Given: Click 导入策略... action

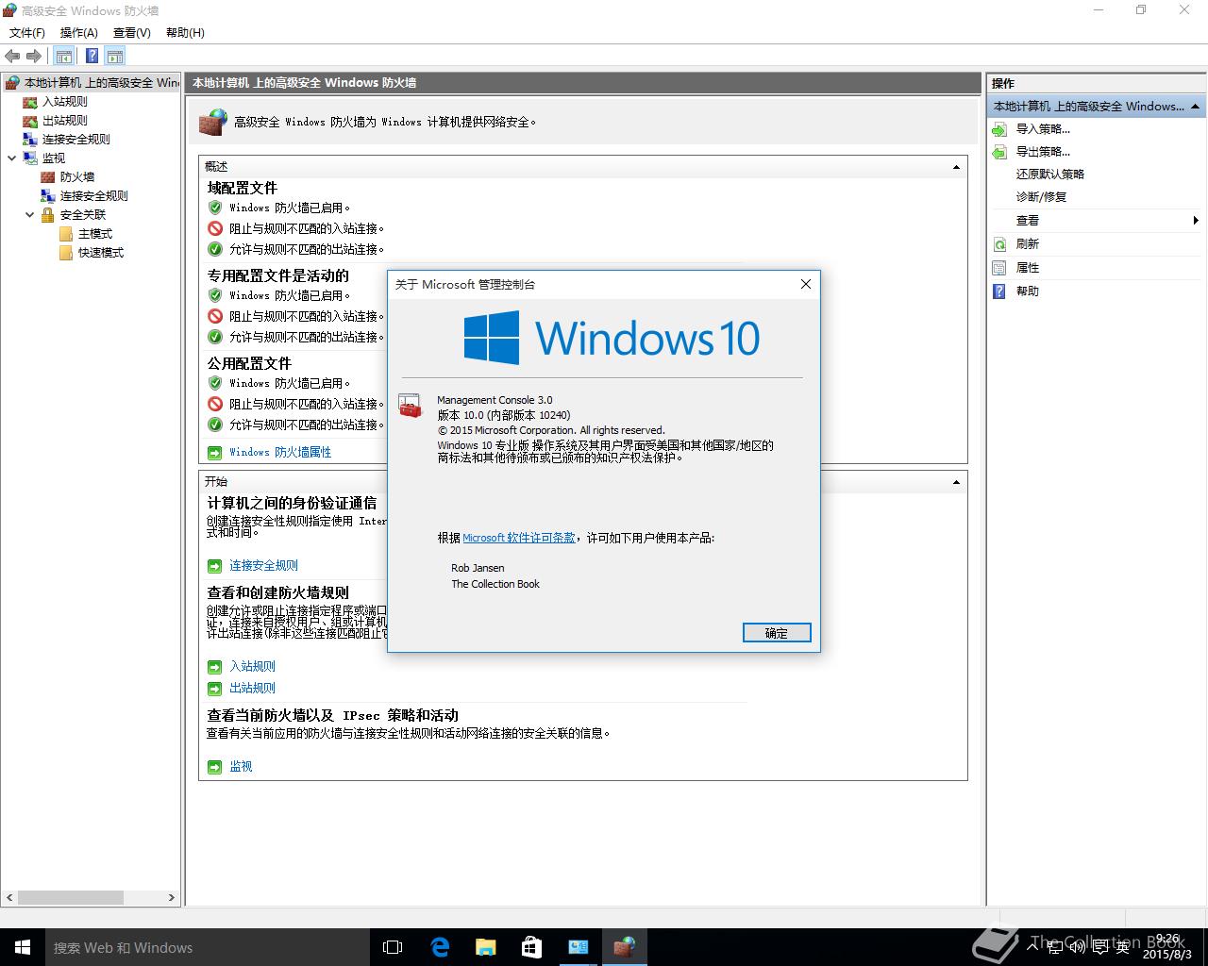Looking at the screenshot, I should 1043,129.
